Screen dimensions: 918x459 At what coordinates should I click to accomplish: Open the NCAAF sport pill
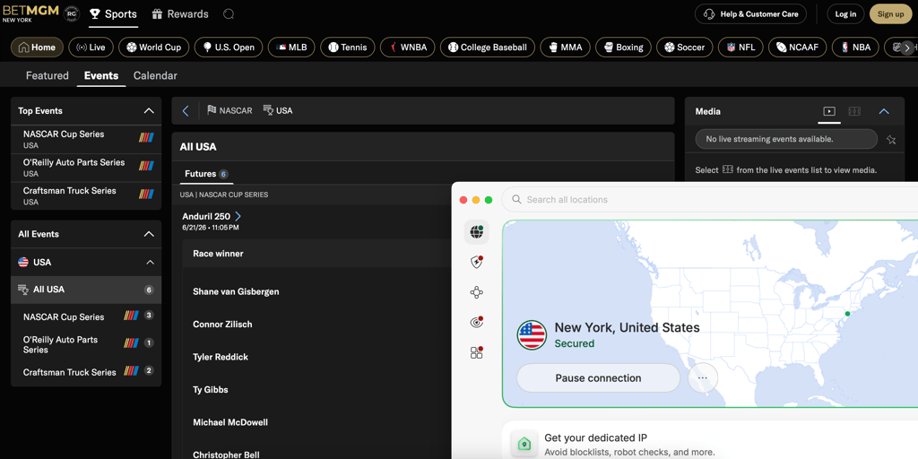point(797,48)
